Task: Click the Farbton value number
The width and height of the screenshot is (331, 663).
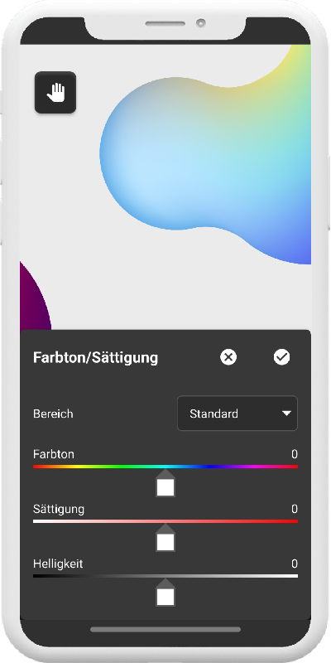Action: [295, 454]
